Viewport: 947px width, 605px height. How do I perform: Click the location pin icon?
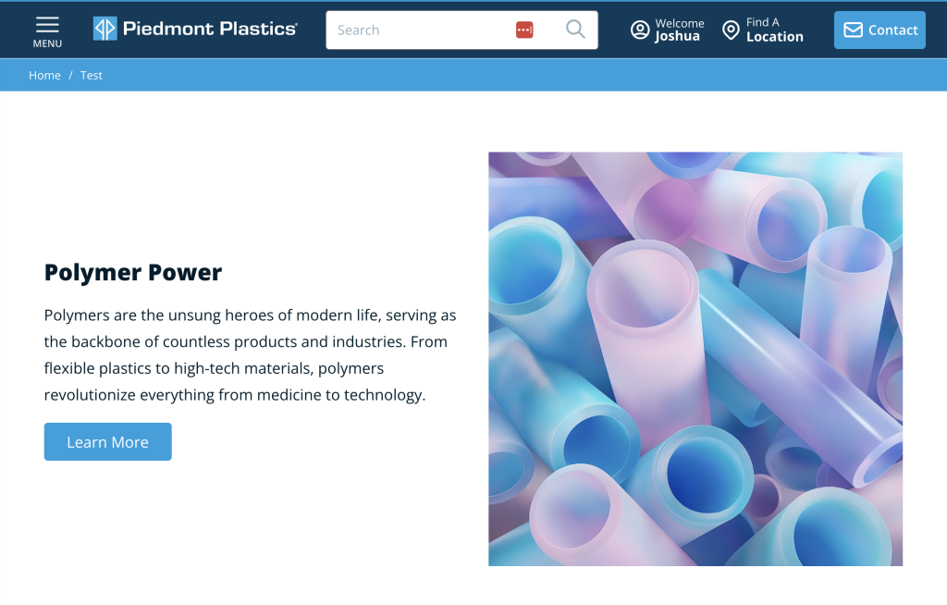[731, 31]
